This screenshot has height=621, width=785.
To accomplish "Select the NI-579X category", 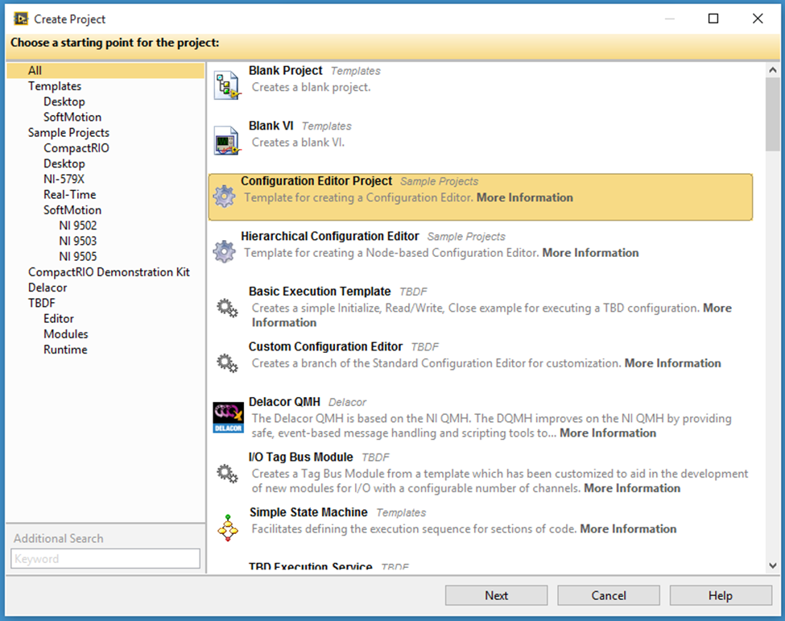I will [64, 180].
